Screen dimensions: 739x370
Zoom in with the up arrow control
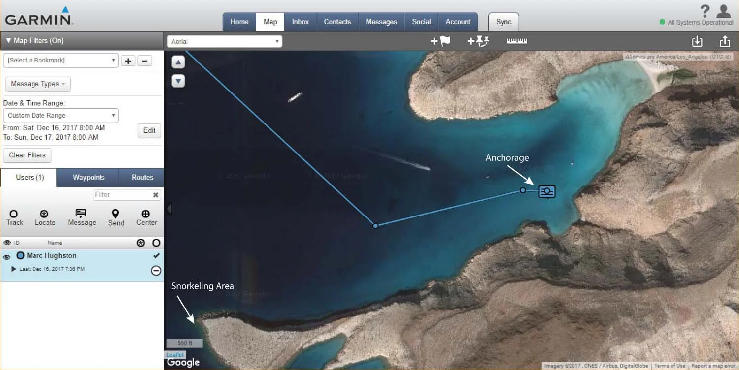pyautogui.click(x=178, y=62)
